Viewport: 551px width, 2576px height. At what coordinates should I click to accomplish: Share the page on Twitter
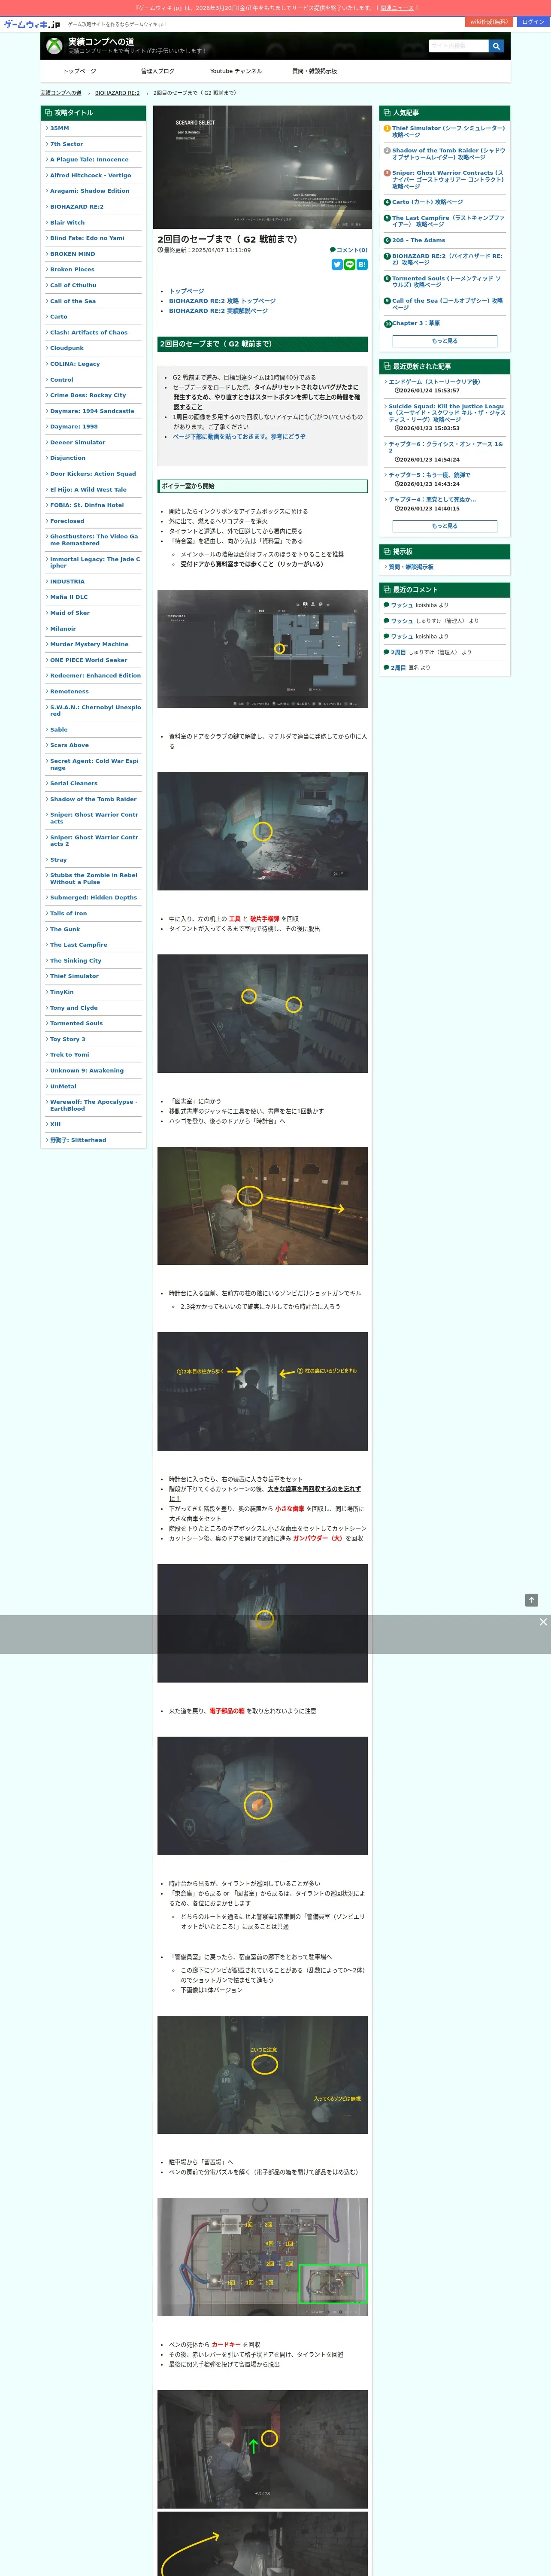337,265
